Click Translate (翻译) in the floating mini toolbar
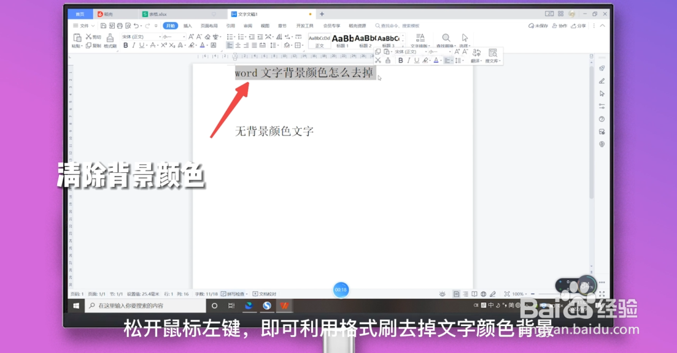677x353 pixels. click(476, 56)
